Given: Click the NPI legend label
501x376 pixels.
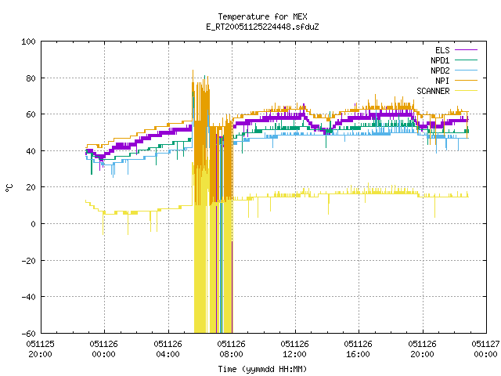Looking at the screenshot, I should (x=442, y=81).
